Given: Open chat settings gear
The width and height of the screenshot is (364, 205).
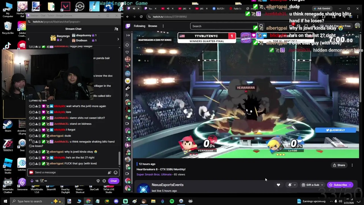Looking at the screenshot, I should pyautogui.click(x=104, y=181).
